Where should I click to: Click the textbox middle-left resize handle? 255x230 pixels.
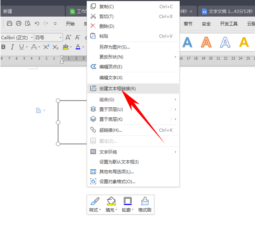pyautogui.click(x=58, y=122)
